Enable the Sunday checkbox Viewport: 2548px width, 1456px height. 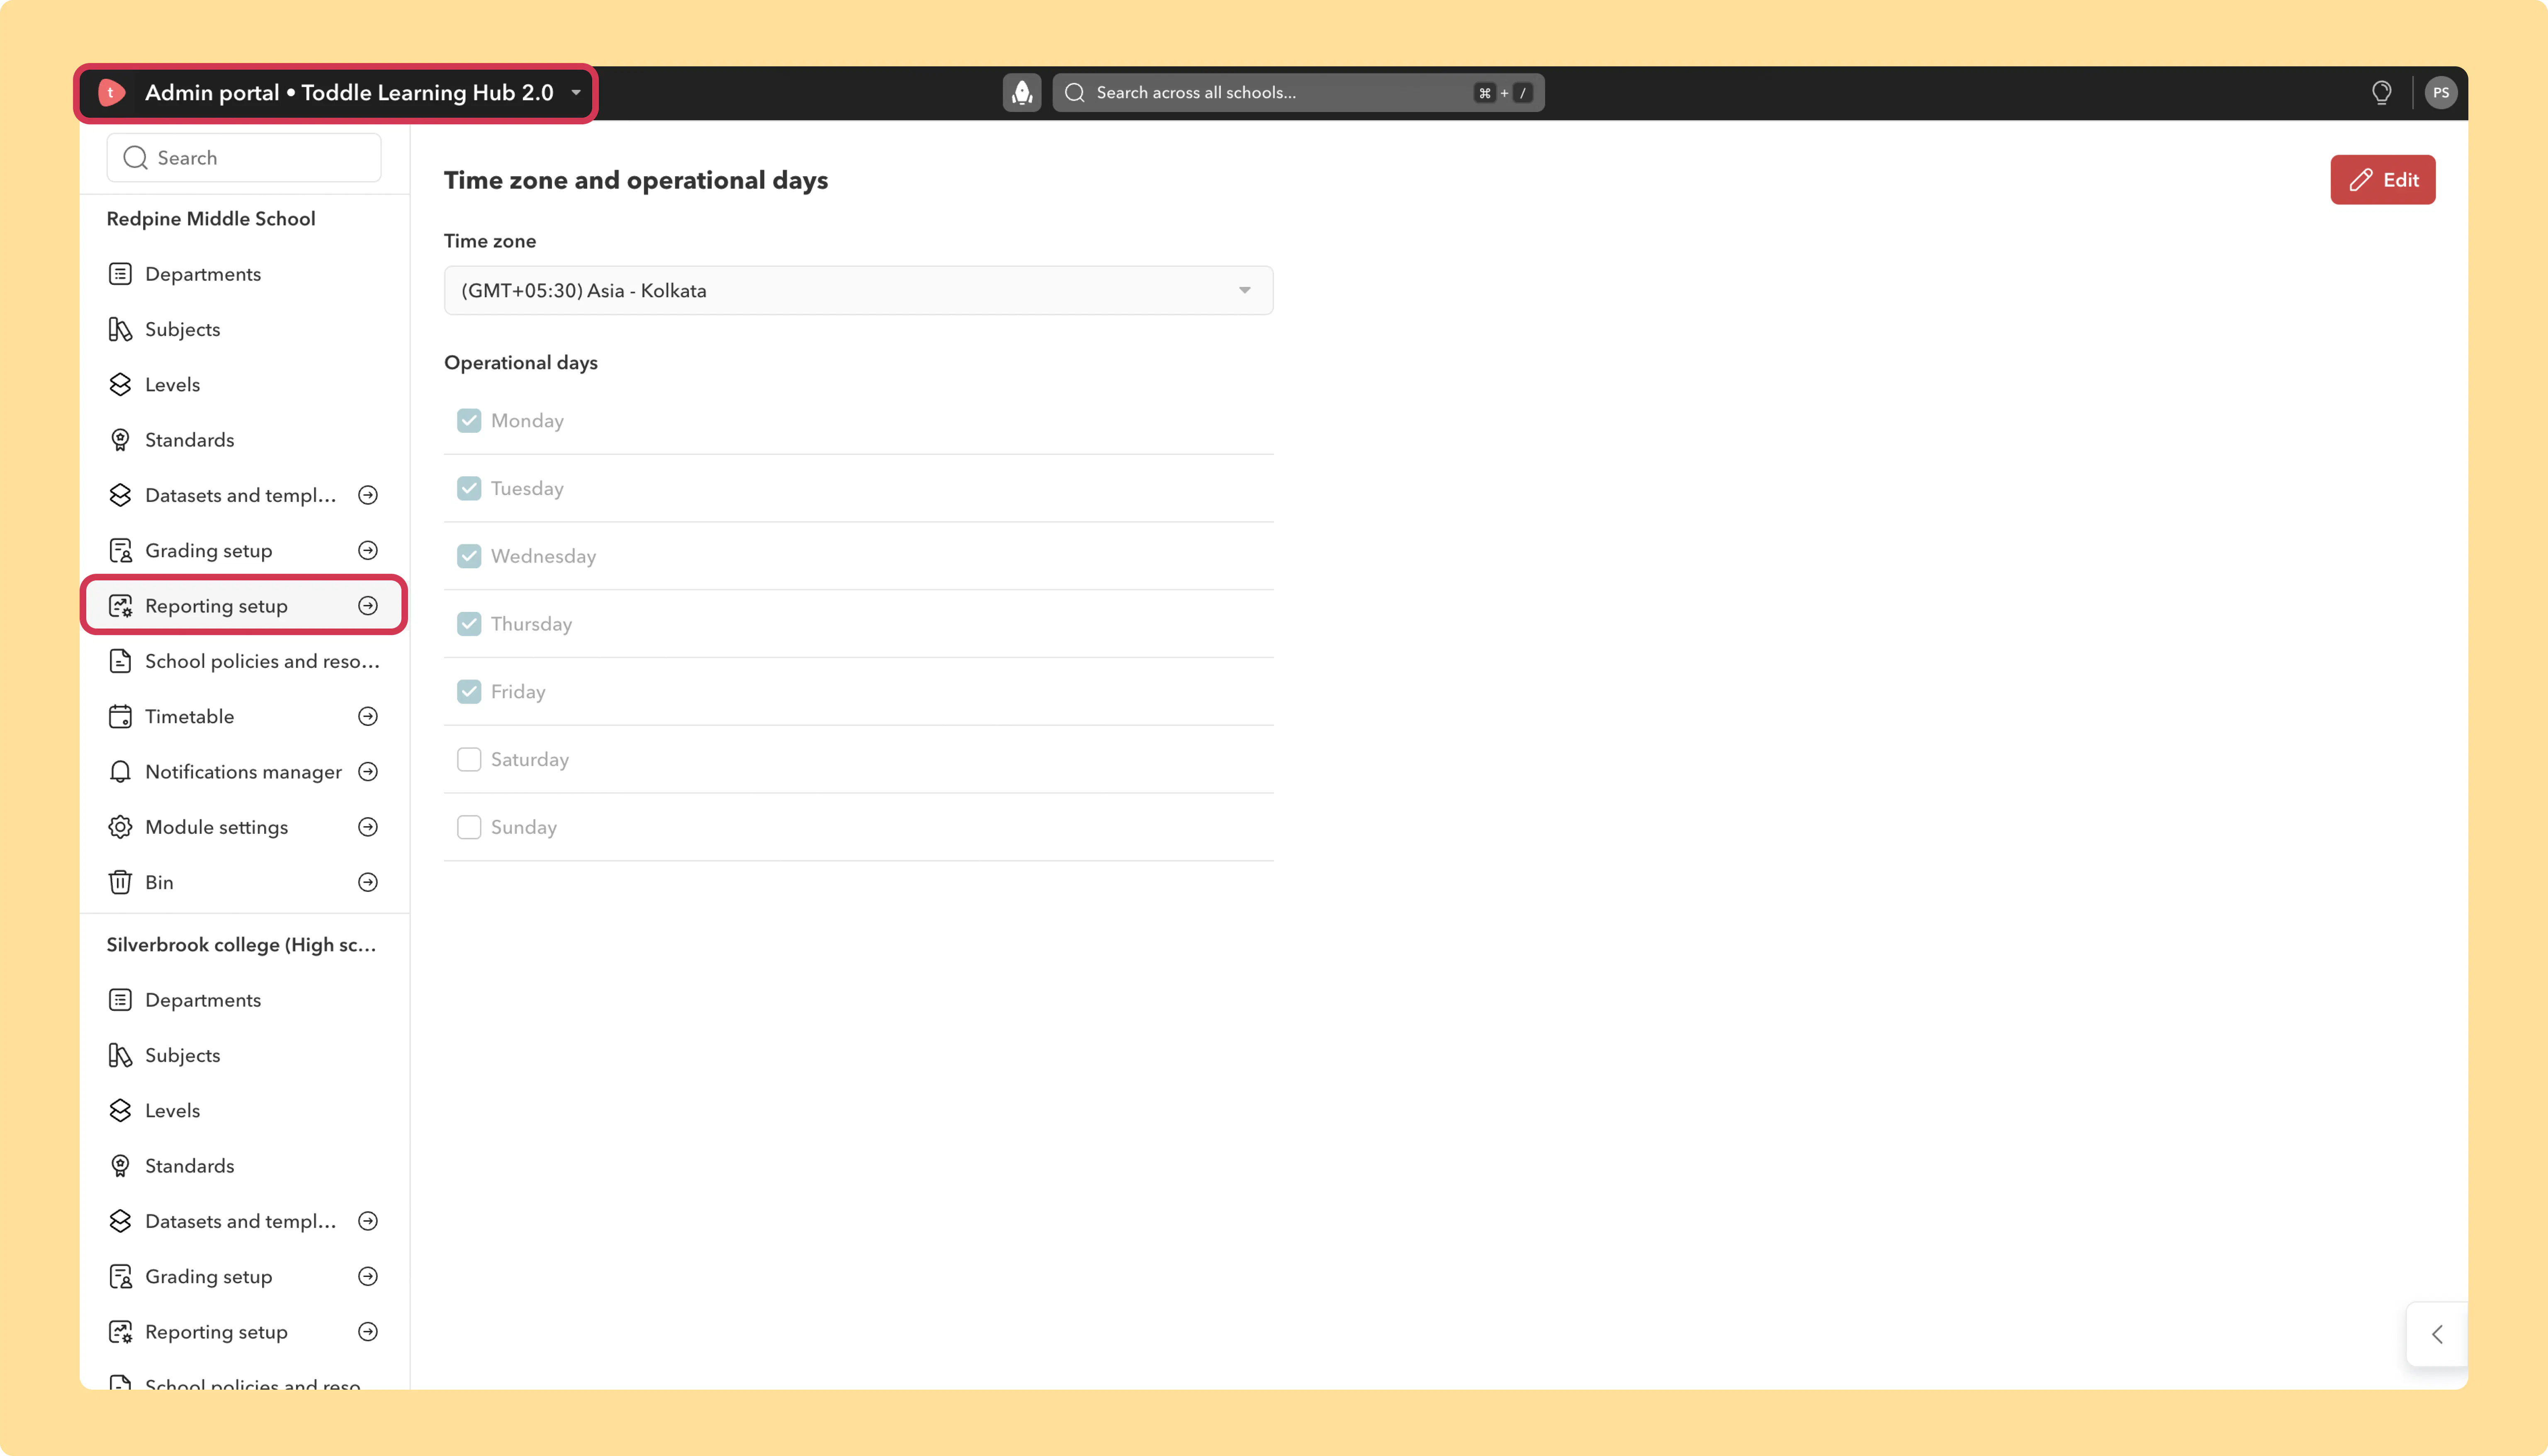pyautogui.click(x=469, y=827)
